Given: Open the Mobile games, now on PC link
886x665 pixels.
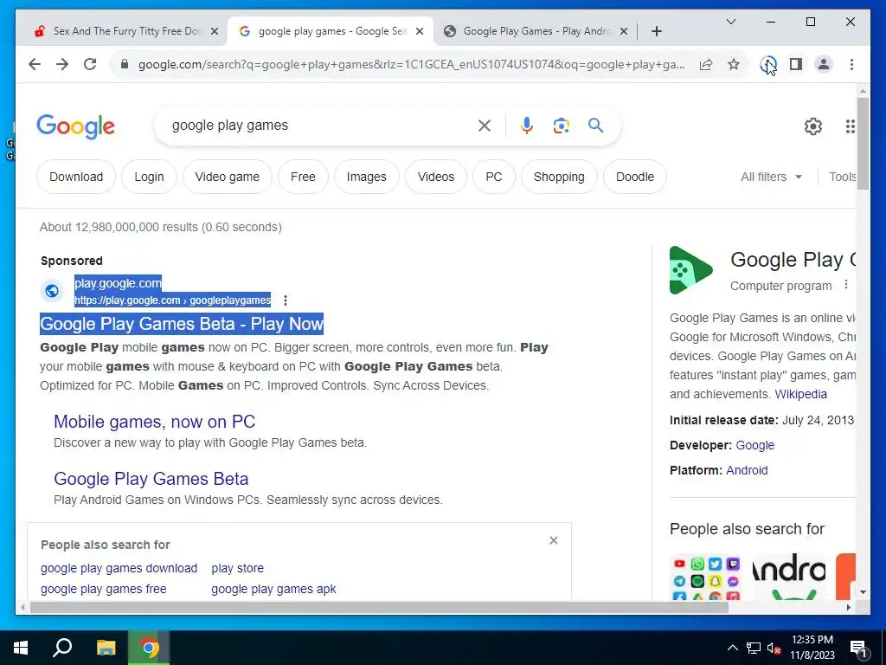Looking at the screenshot, I should coord(154,422).
